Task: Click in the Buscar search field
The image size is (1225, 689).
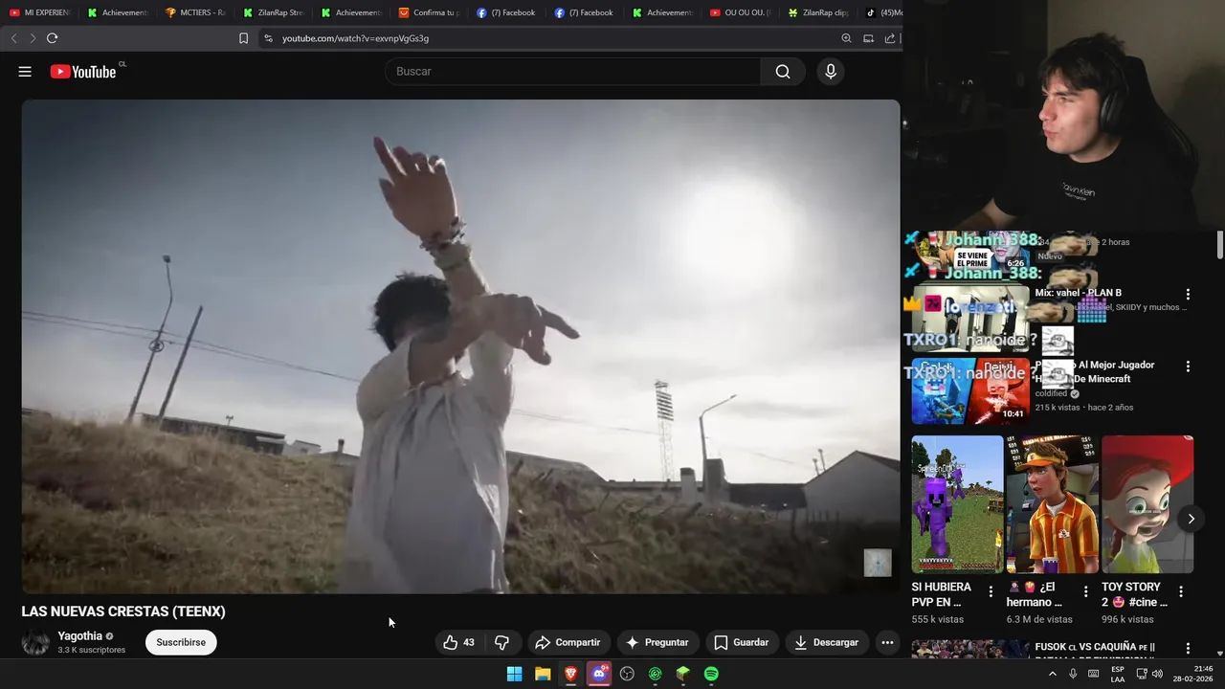Action: pyautogui.click(x=573, y=72)
